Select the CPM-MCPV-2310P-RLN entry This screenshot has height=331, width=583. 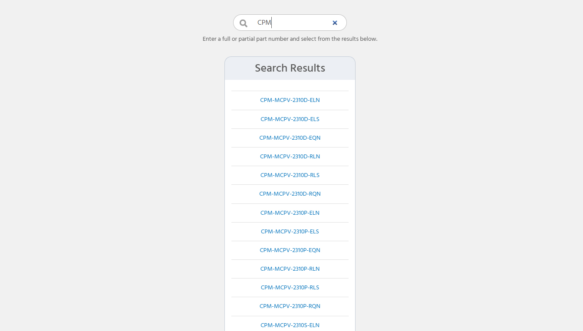point(290,269)
